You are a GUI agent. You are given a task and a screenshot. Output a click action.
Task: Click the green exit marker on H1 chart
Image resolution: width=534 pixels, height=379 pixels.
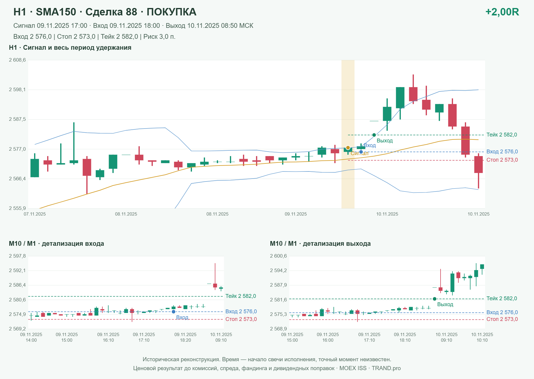click(374, 135)
